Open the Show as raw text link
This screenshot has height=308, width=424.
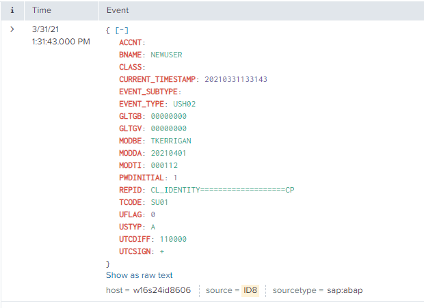click(139, 275)
